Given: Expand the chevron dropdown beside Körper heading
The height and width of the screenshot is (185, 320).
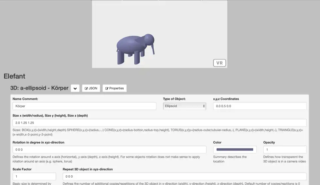Looking at the screenshot, I should [75, 88].
